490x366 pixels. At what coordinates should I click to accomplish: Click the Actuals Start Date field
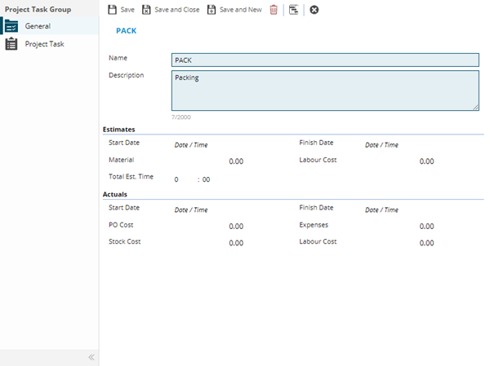192,209
